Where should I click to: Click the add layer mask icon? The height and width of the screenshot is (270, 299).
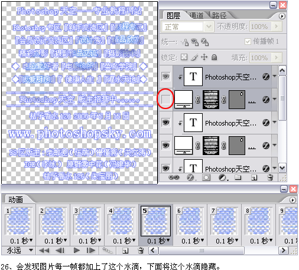[x=206, y=177]
